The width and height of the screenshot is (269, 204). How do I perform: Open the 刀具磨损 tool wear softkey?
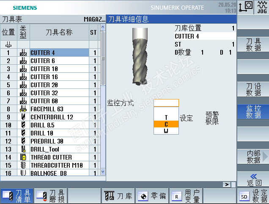coord(50,196)
